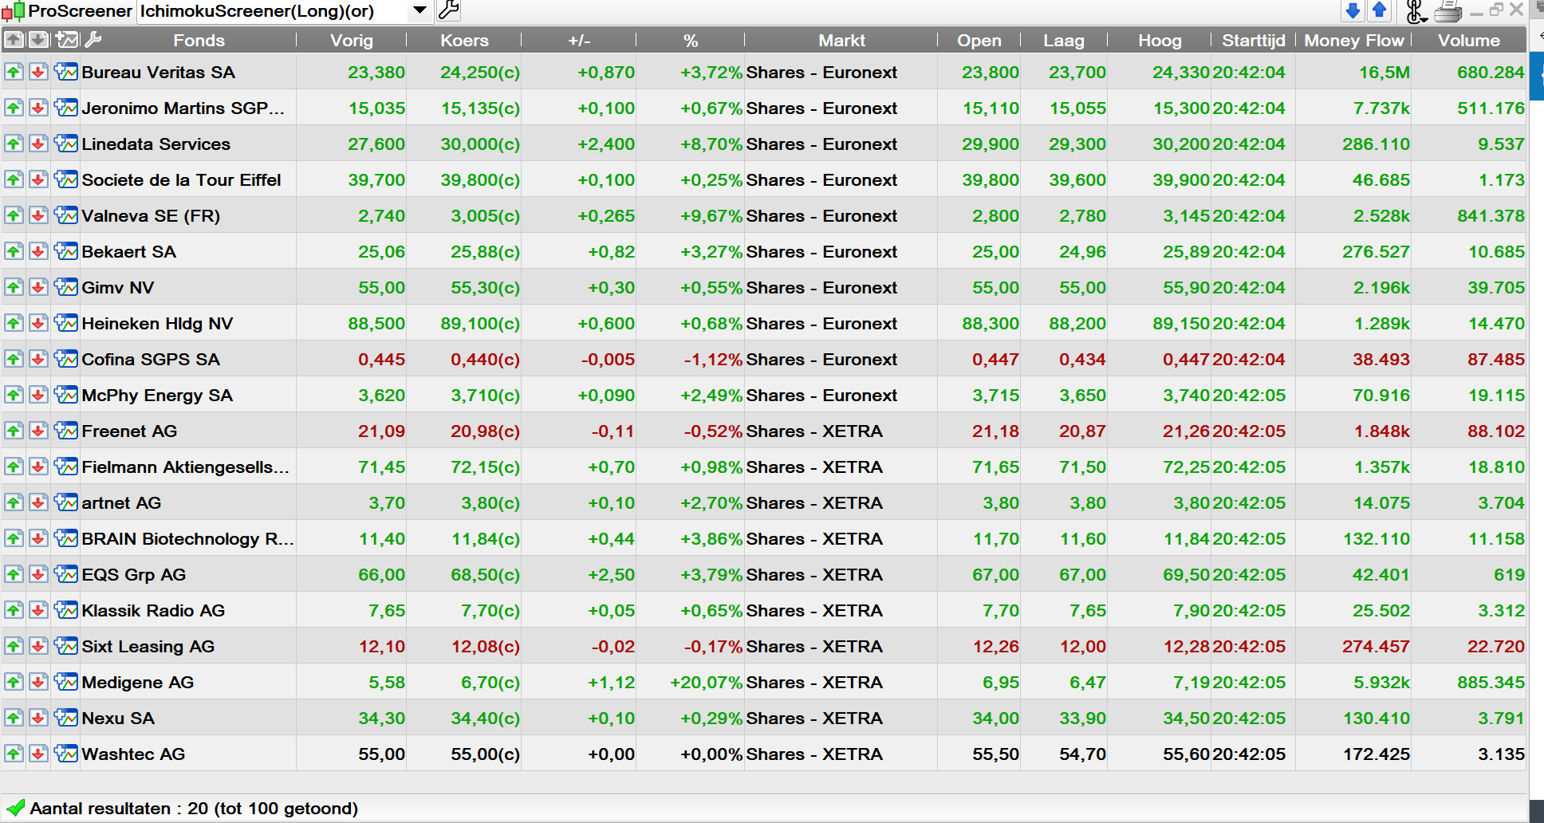Select the McPhy Energy SA fund name
Viewport: 1544px width, 823px height.
pos(157,396)
